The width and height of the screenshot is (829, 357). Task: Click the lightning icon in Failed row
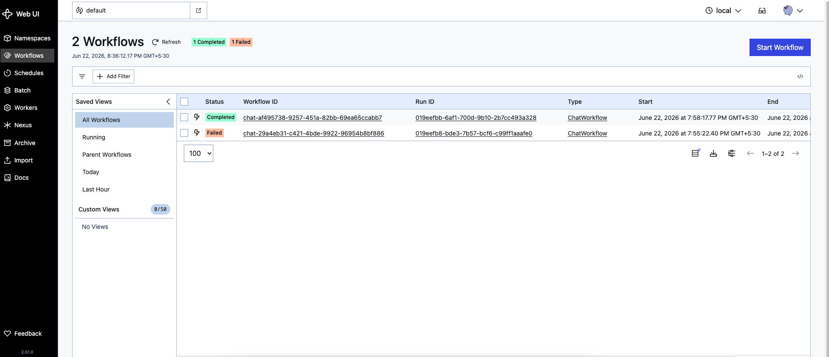click(197, 132)
